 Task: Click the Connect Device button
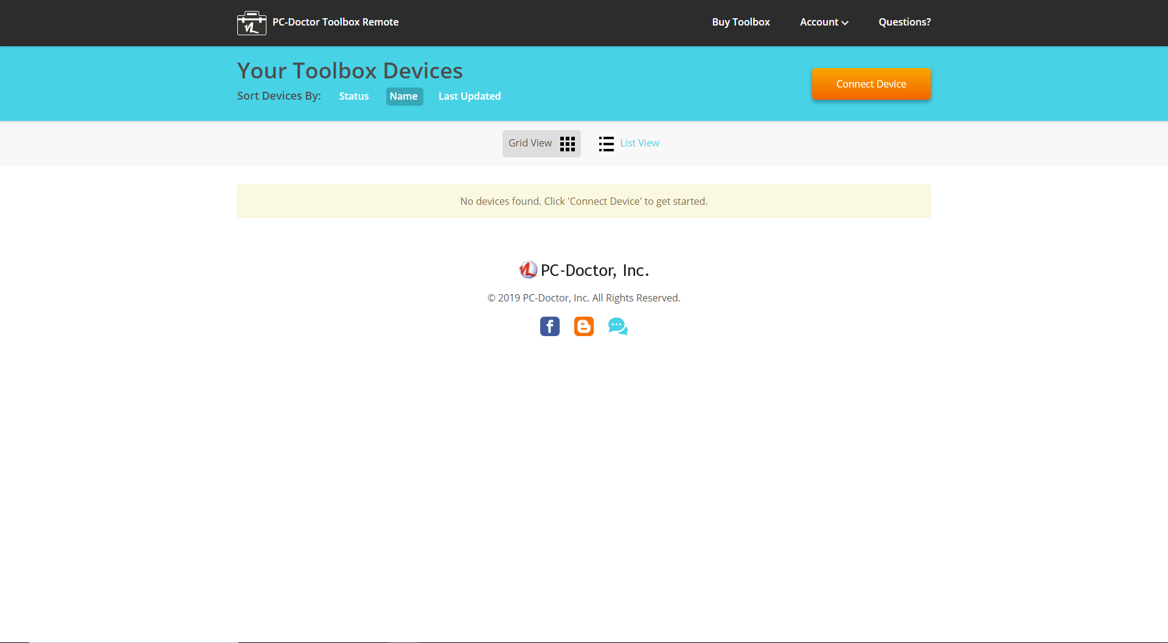click(871, 84)
